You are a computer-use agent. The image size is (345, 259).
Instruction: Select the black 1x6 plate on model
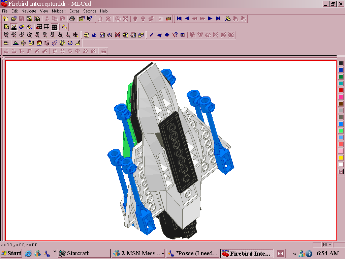pyautogui.click(x=178, y=152)
